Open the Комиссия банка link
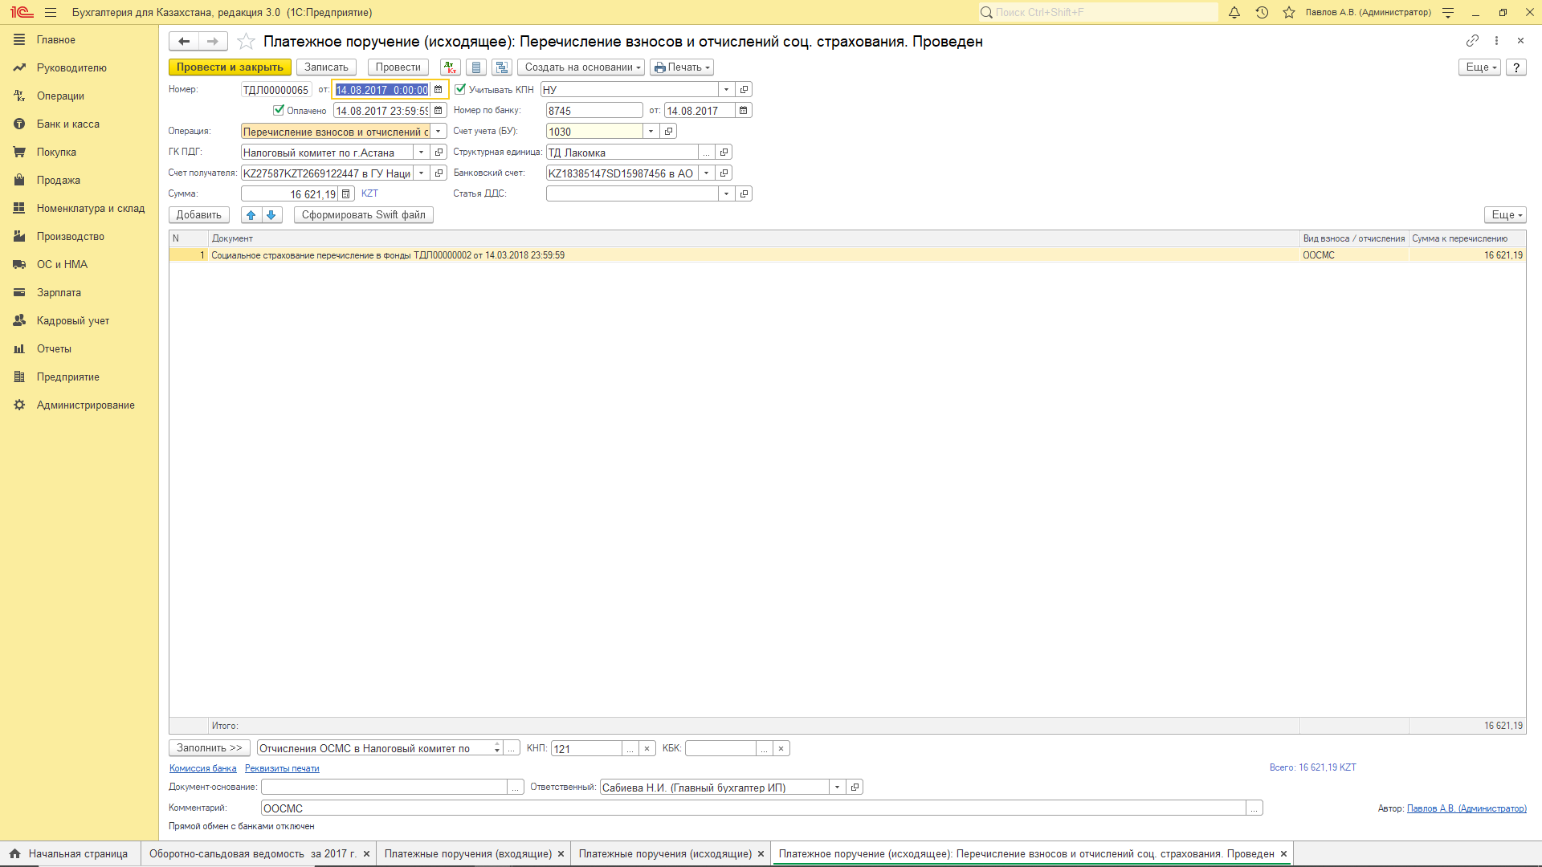 tap(202, 769)
